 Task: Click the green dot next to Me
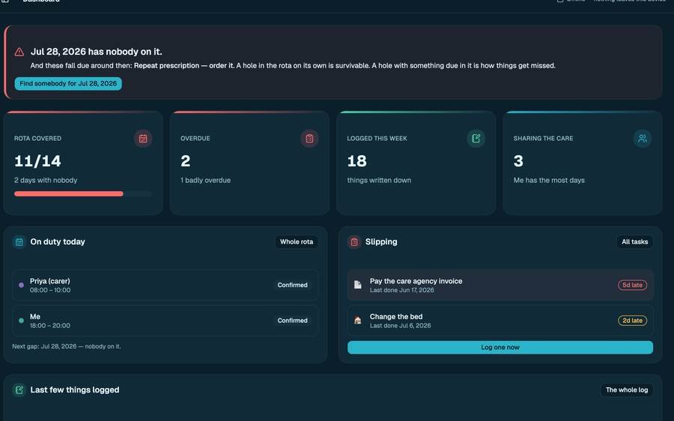(x=22, y=321)
